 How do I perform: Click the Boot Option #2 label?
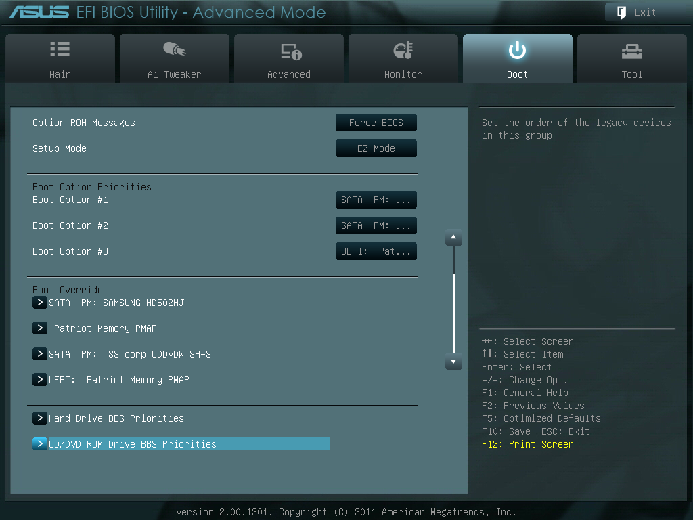pos(70,225)
